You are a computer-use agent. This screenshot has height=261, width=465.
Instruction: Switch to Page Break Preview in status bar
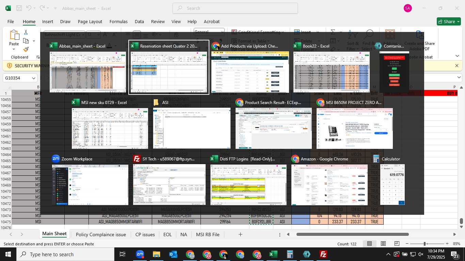pyautogui.click(x=397, y=244)
